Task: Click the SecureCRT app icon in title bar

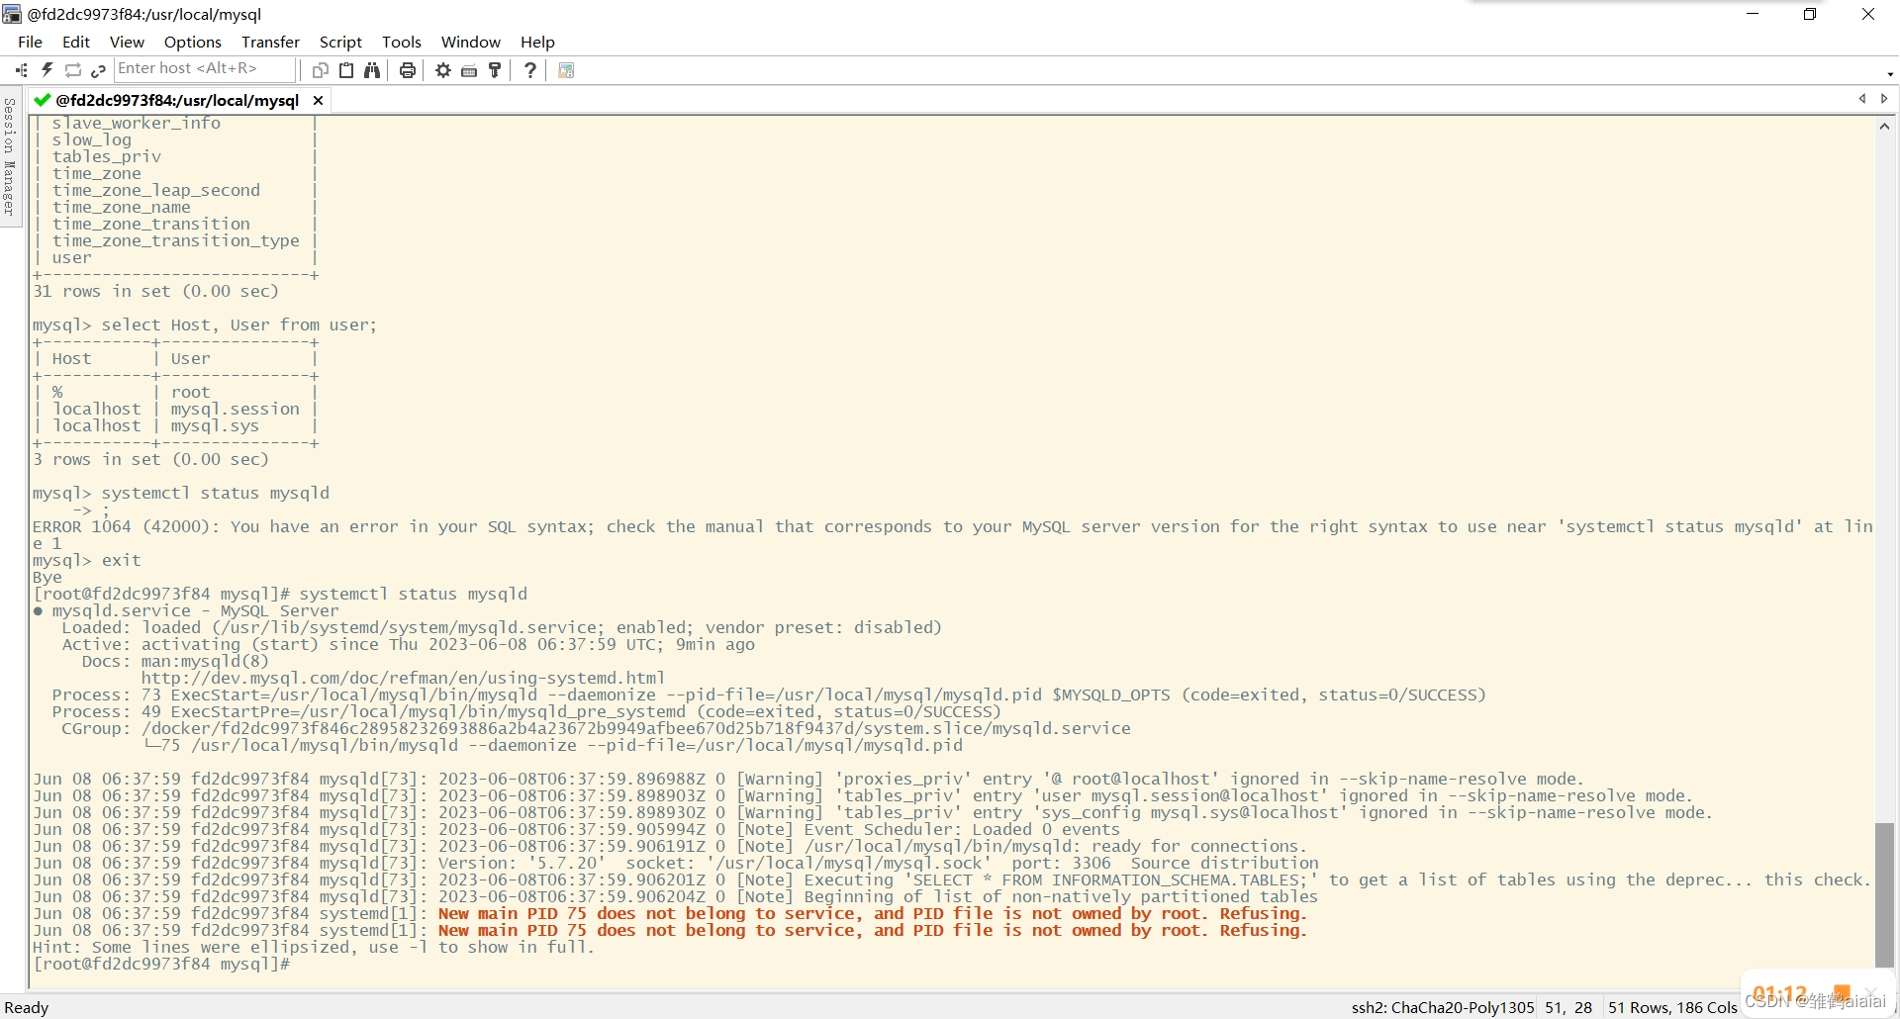Action: pos(12,14)
